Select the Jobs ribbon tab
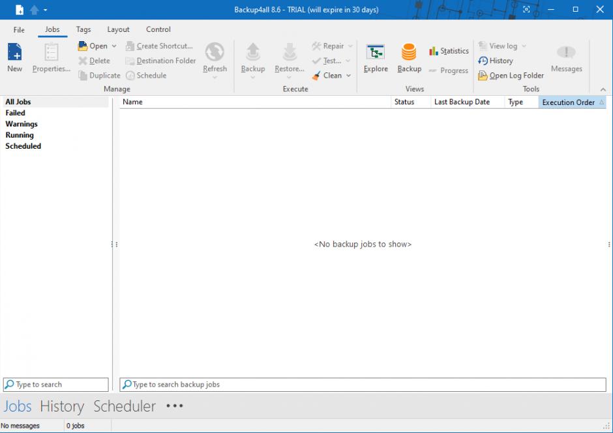Image resolution: width=613 pixels, height=433 pixels. click(x=52, y=30)
